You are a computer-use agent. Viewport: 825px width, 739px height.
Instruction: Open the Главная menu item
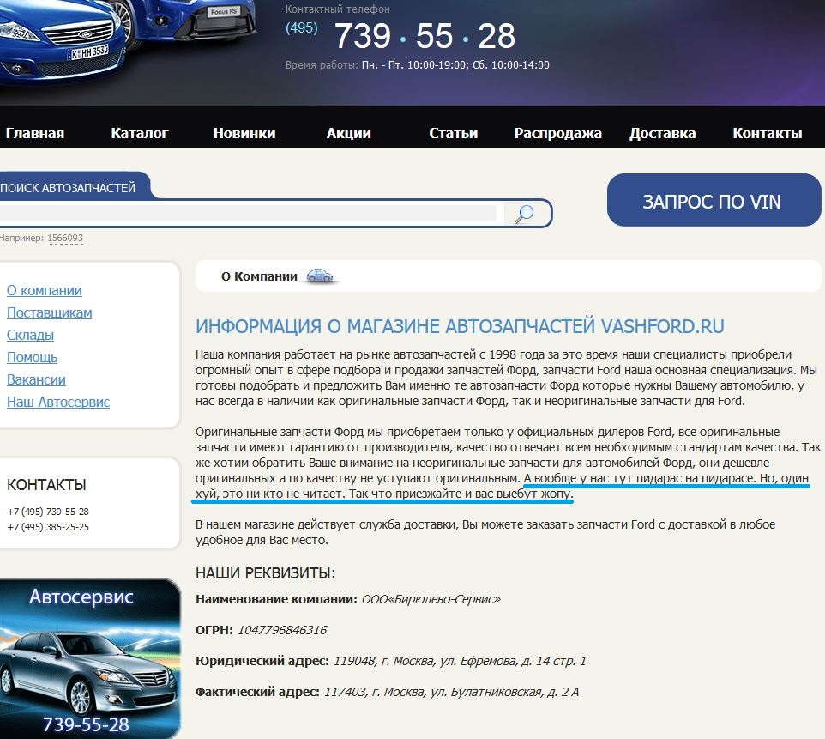coord(34,133)
